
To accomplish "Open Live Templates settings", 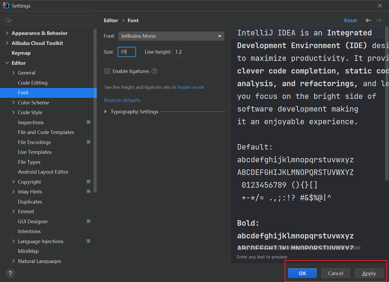I will point(35,152).
